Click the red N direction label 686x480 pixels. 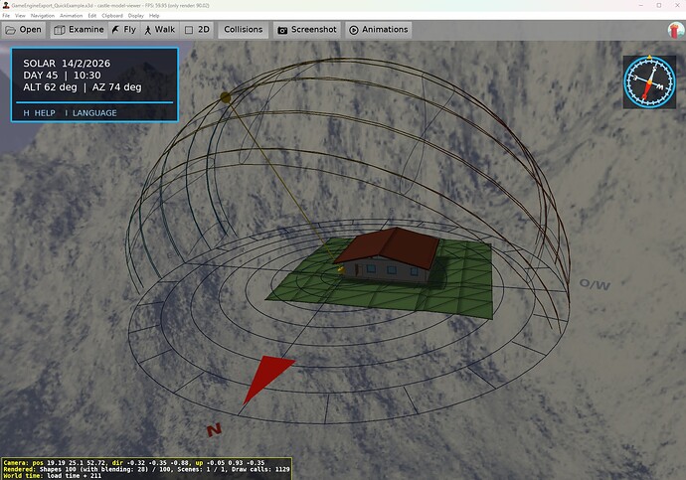(214, 430)
